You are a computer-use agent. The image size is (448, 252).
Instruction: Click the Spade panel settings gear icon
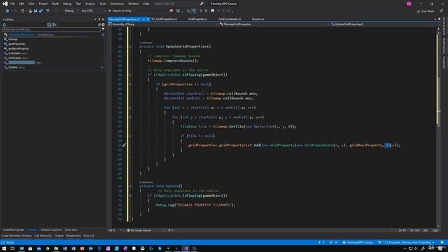click(x=103, y=25)
